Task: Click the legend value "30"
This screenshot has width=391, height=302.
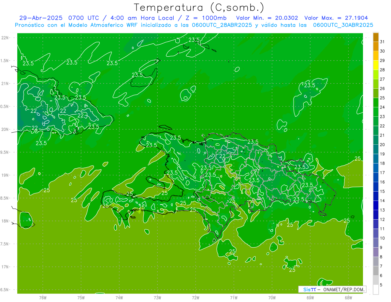Action: click(382, 51)
